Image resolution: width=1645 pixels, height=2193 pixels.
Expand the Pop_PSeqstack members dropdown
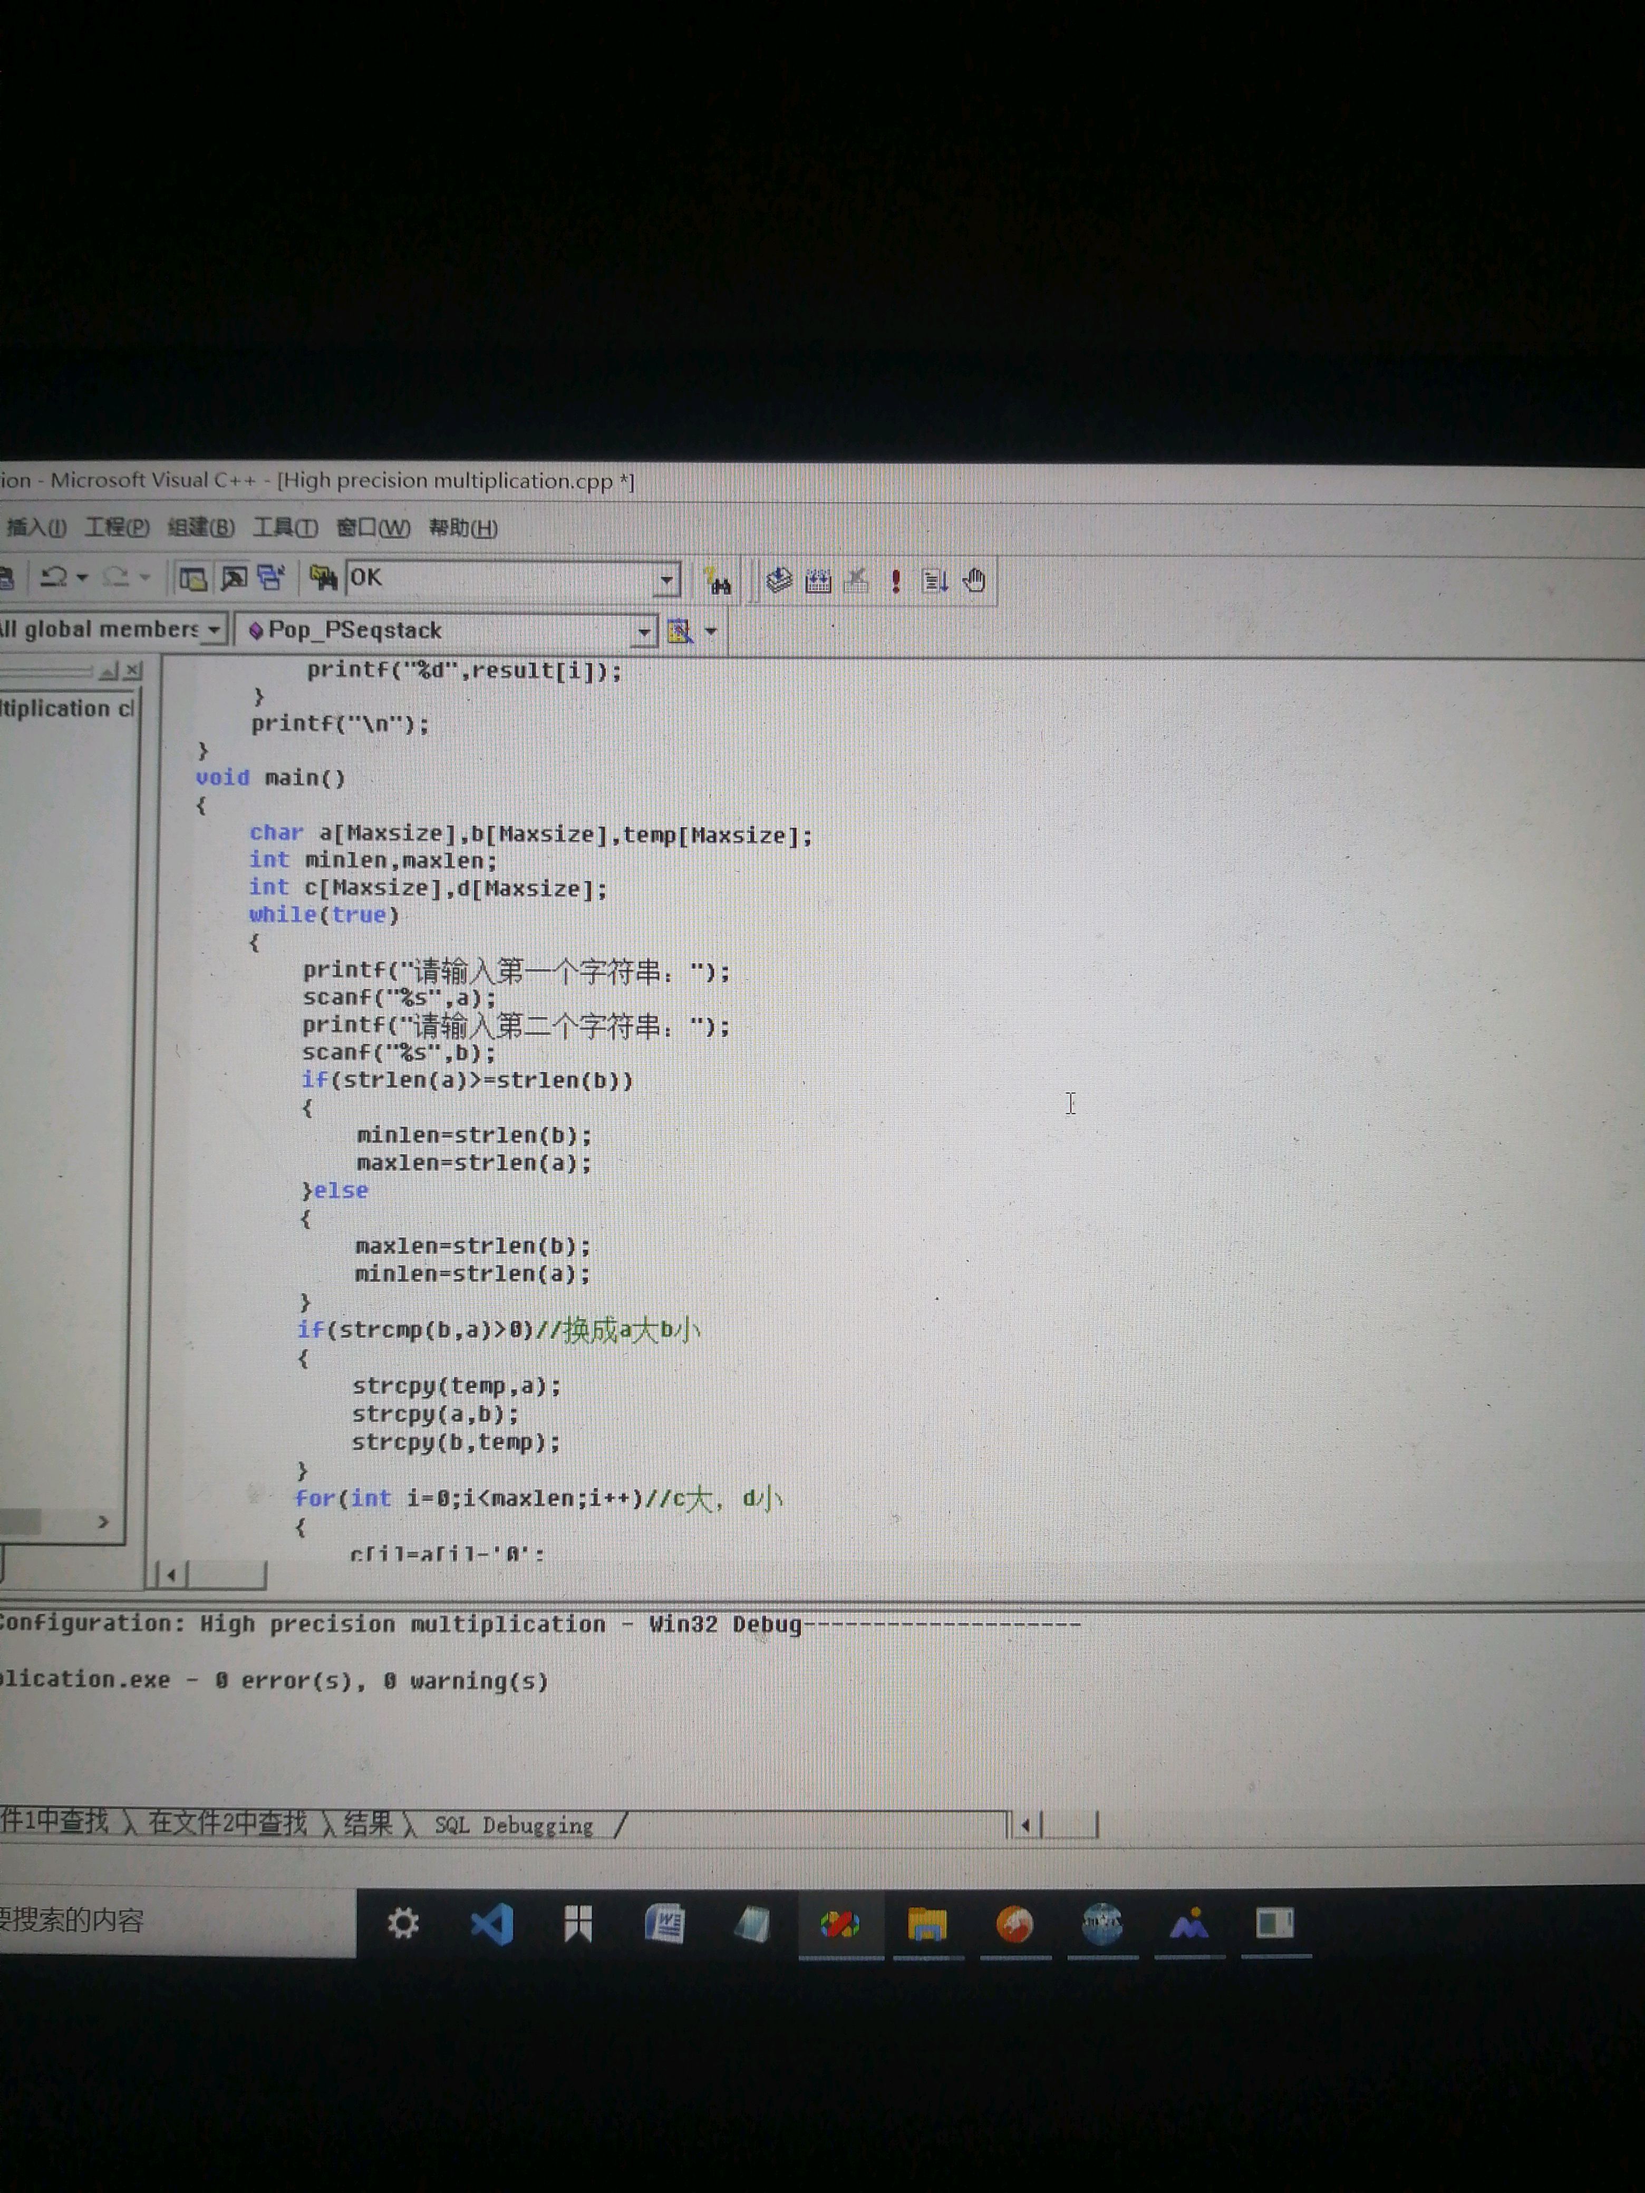(x=644, y=632)
